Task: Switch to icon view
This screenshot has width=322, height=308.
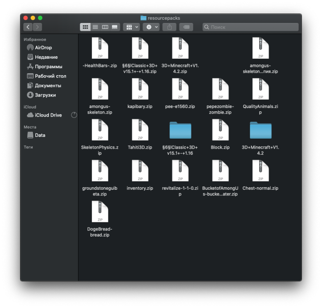Action: coord(85,27)
